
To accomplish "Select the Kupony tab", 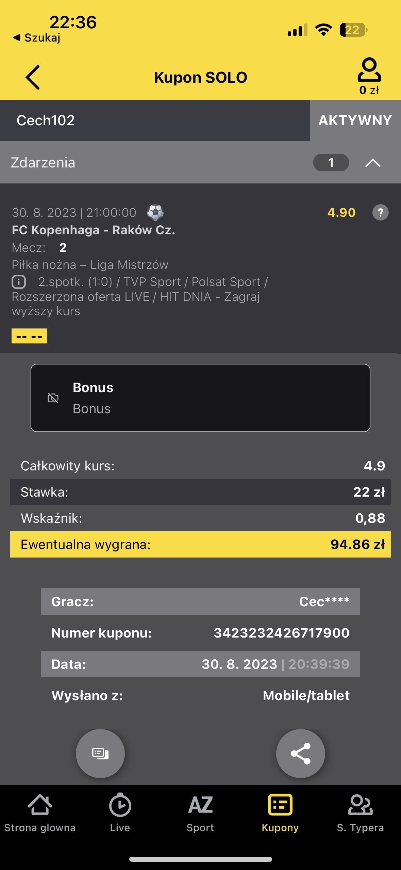I will coord(280,813).
